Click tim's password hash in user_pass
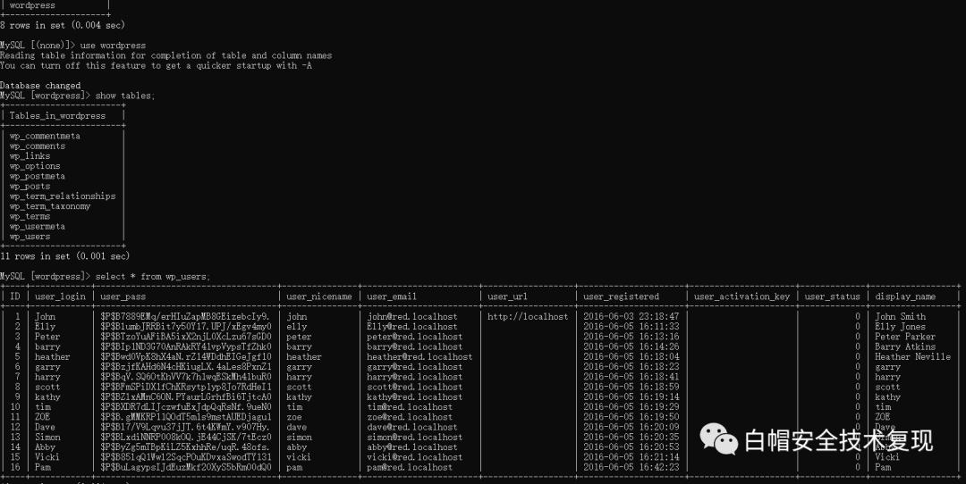The height and width of the screenshot is (484, 966). 186,407
